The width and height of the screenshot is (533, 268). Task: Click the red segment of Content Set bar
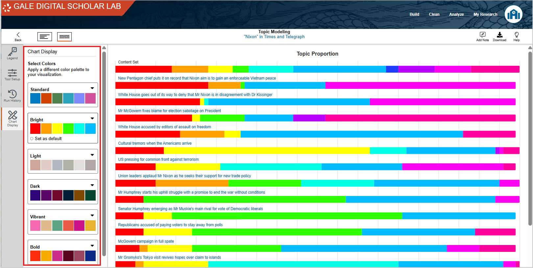[x=143, y=69]
